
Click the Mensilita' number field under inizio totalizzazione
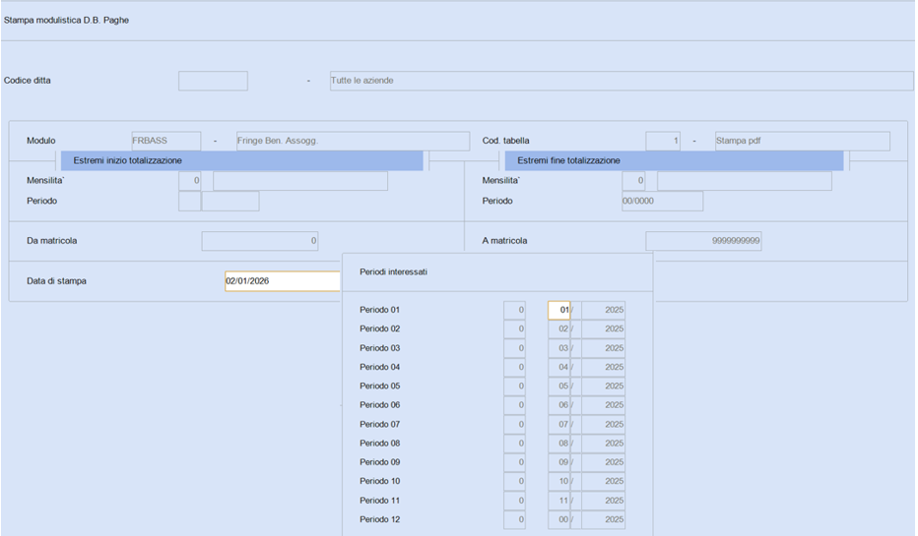190,181
